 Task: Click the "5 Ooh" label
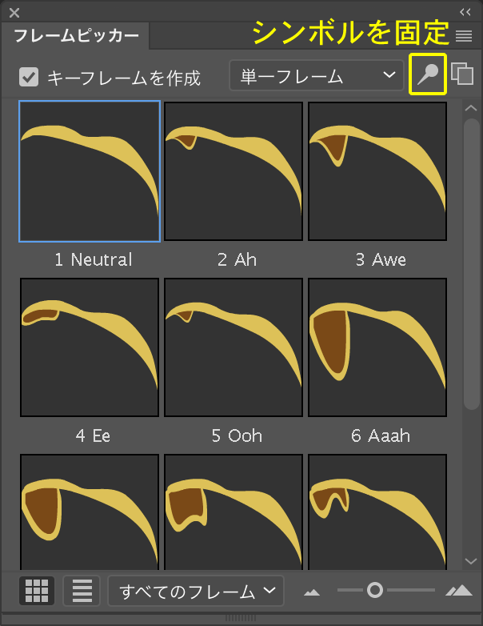click(237, 436)
